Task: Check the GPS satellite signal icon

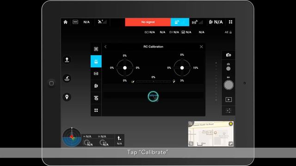Action: (102, 22)
